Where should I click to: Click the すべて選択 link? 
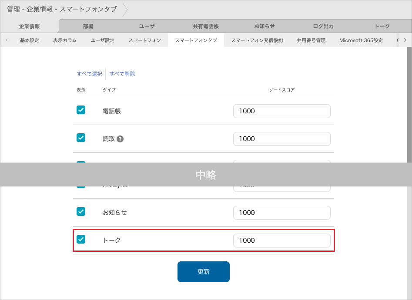[89, 73]
